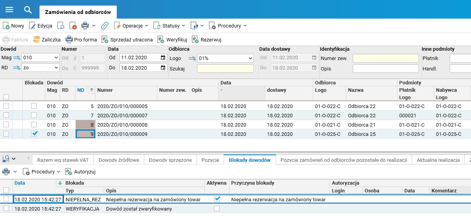Open calendar for Data Od field
This screenshot has height=216, width=471.
pos(163,58)
